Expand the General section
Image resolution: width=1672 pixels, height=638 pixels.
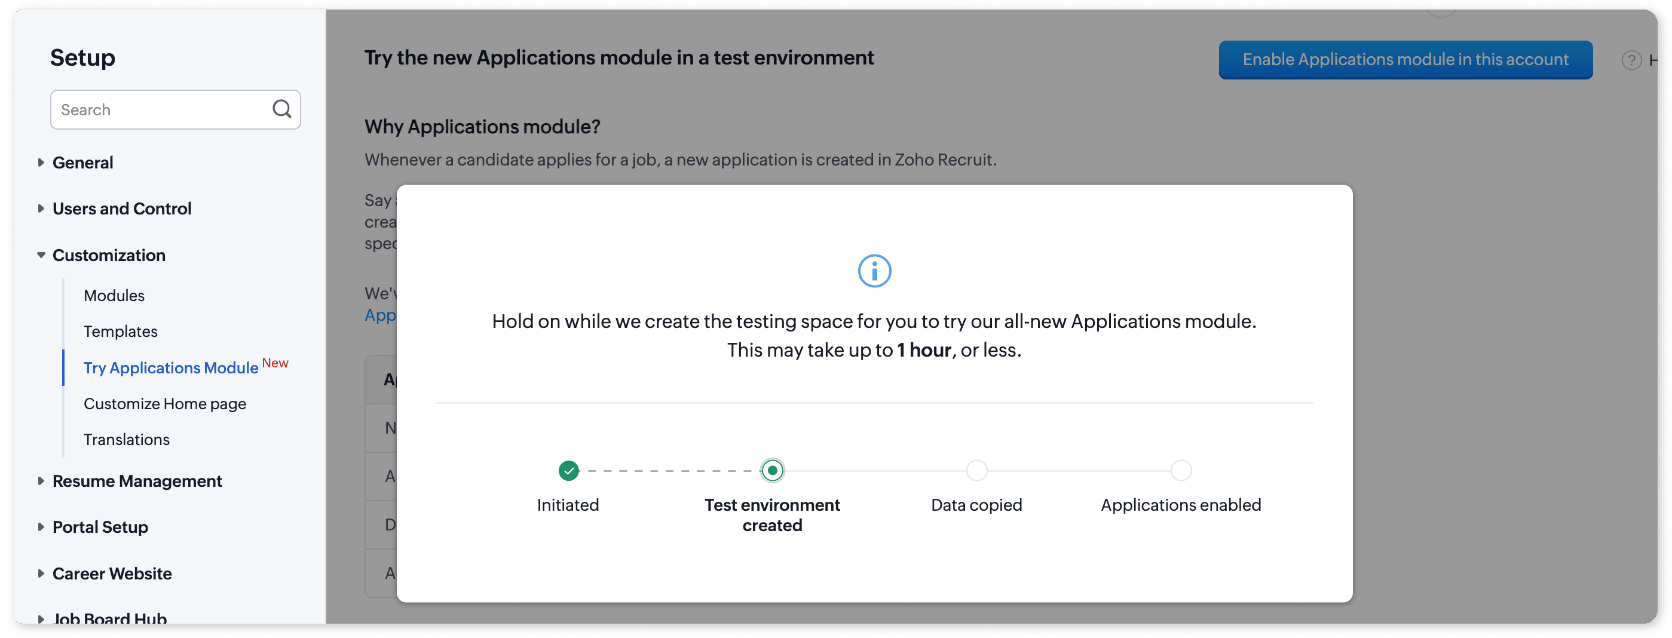[x=82, y=162]
